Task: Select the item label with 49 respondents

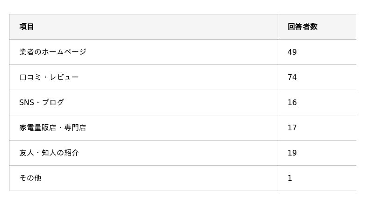Action: point(53,52)
